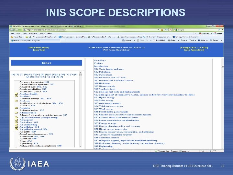Viewport: 233px width, 175px height.
Task: Open the Agreements folder icon
Action: point(17,120)
